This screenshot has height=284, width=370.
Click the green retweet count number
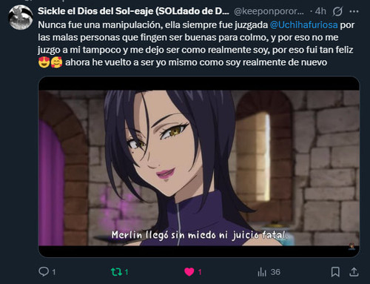coord(127,272)
